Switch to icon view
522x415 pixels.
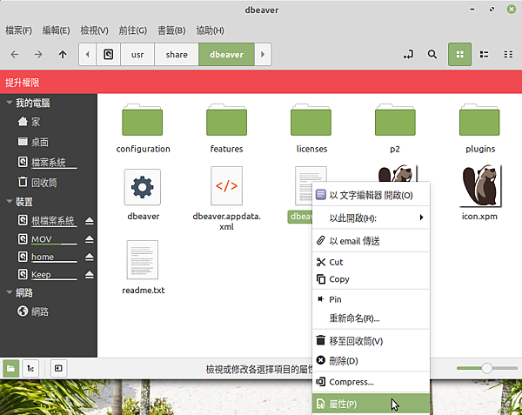point(459,54)
